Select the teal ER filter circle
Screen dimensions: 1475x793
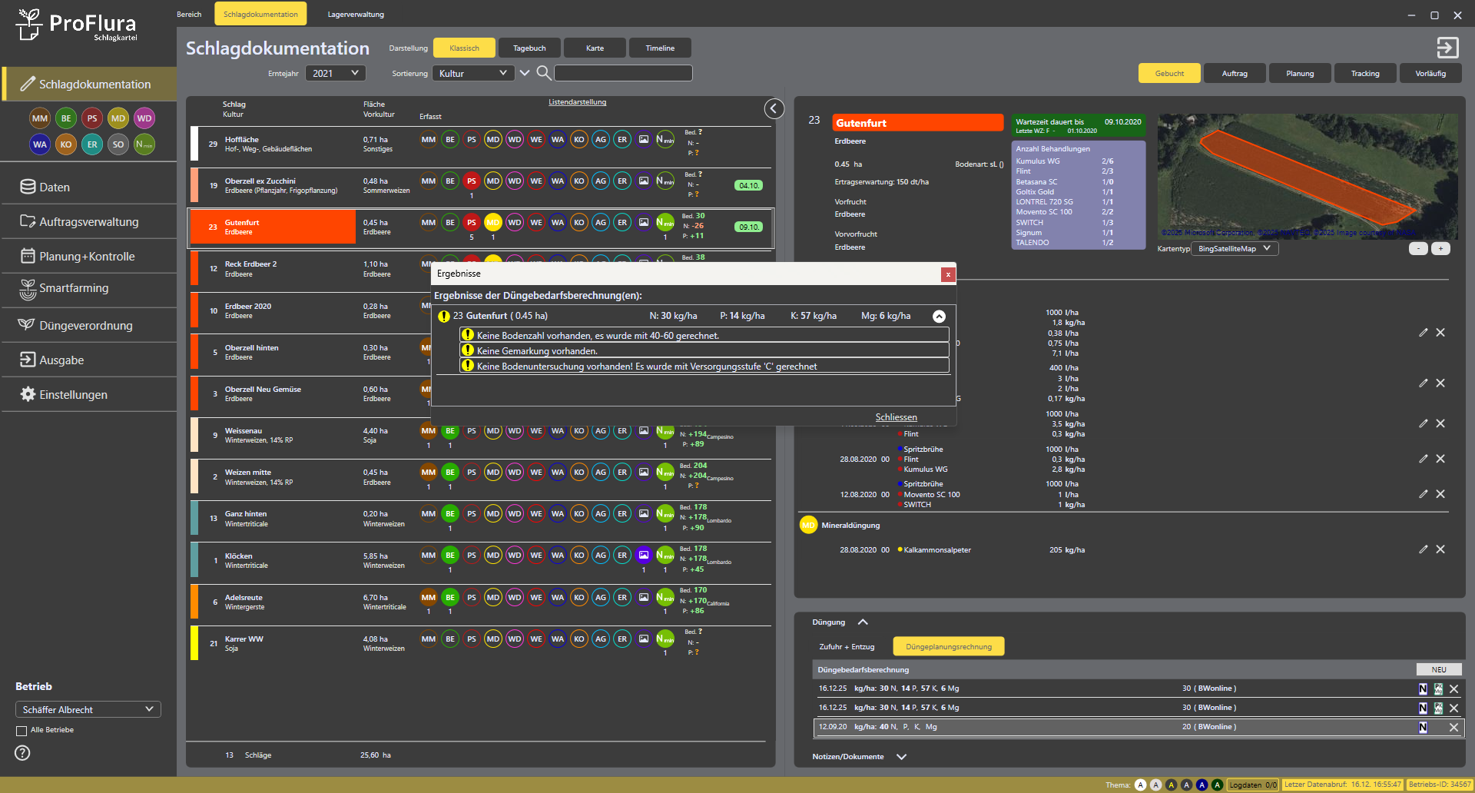click(x=92, y=144)
